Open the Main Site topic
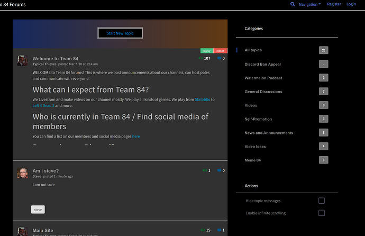 [x=43, y=230]
